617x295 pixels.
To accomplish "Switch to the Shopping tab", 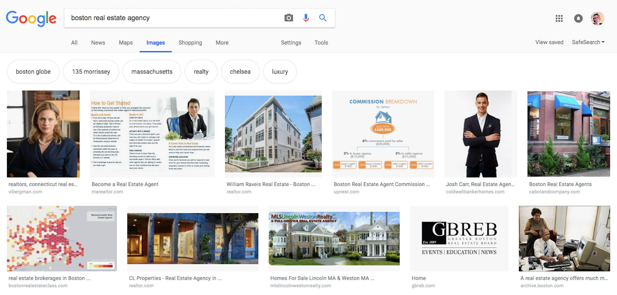I will click(190, 43).
